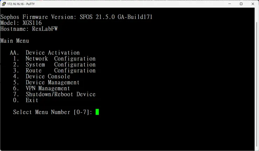
Task: Click the Device Console menu entry
Action: (48, 77)
